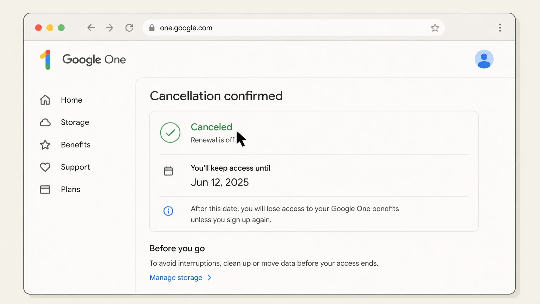This screenshot has width=540, height=304.
Task: Click the Home house icon
Action: [x=45, y=100]
